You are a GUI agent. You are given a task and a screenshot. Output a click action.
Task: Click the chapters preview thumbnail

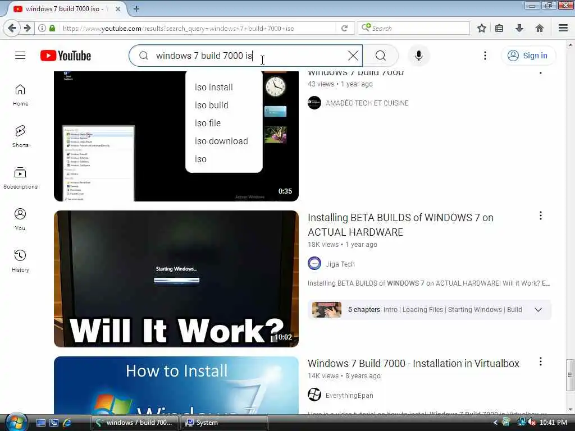tap(326, 310)
